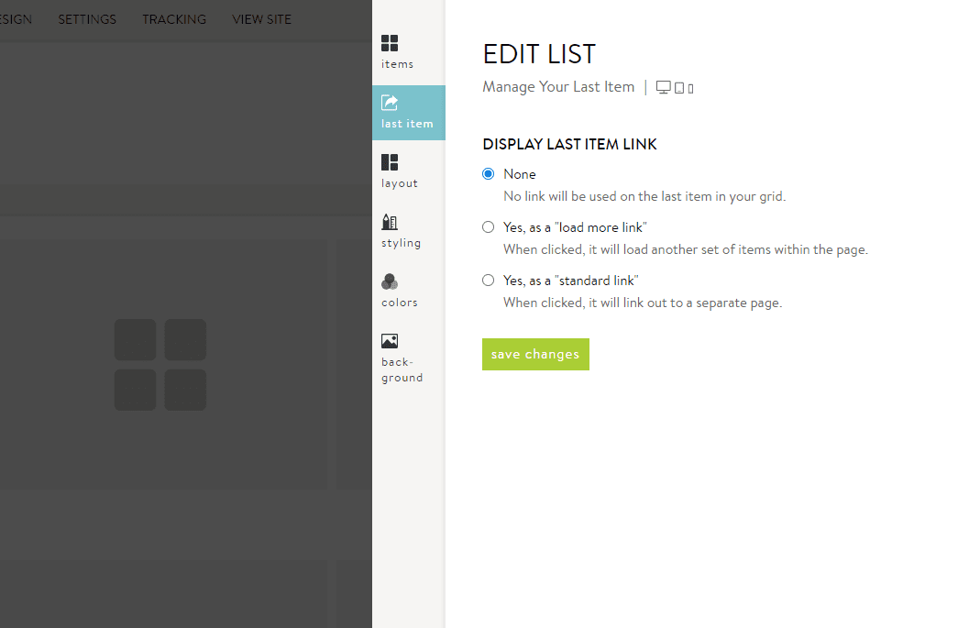Viewport: 958px width, 628px height.
Task: Select the None radio option
Action: pyautogui.click(x=488, y=173)
